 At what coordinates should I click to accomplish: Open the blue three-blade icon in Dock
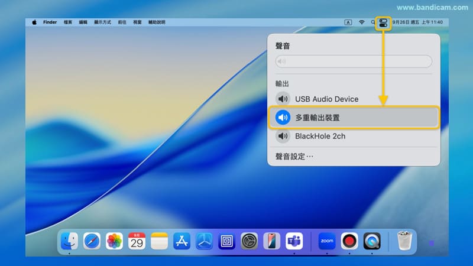[x=204, y=241]
